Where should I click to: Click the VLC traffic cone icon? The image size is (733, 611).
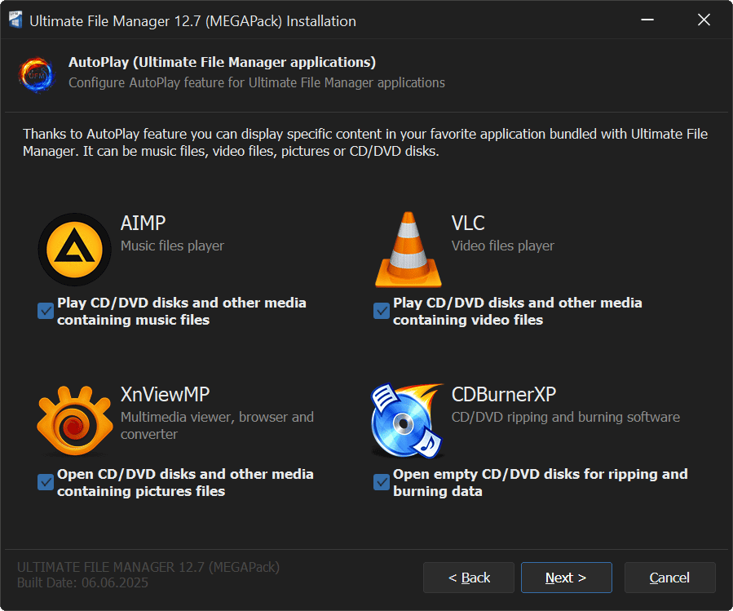(x=408, y=250)
